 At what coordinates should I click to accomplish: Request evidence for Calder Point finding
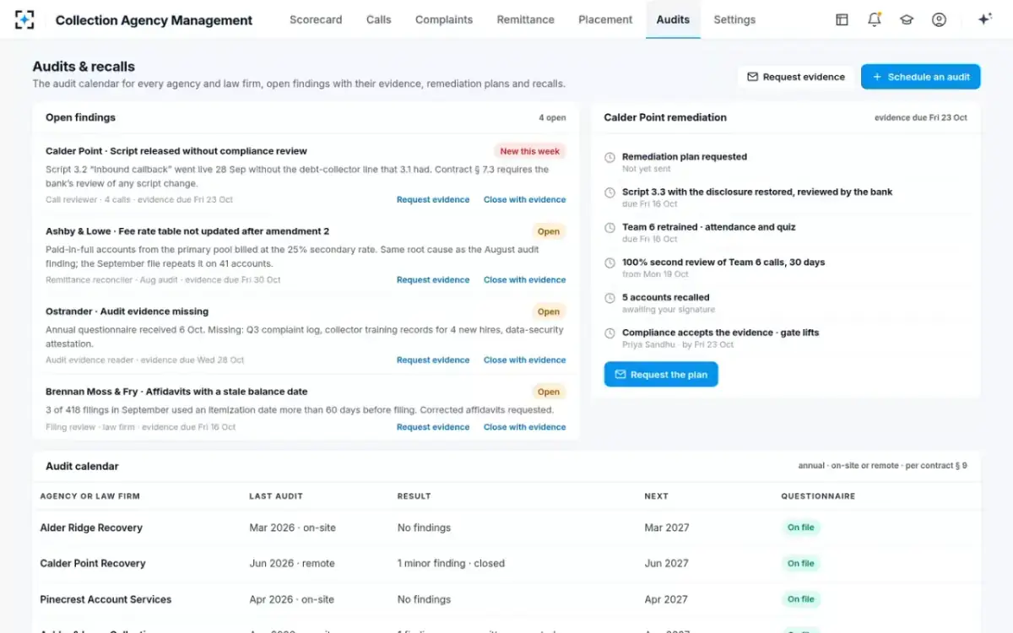433,200
